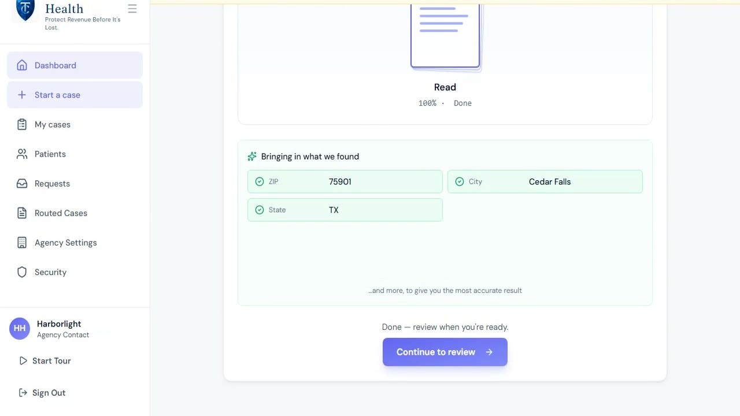This screenshot has height=416, width=740.
Task: Click the shield logo next to Health
Action: tap(25, 10)
